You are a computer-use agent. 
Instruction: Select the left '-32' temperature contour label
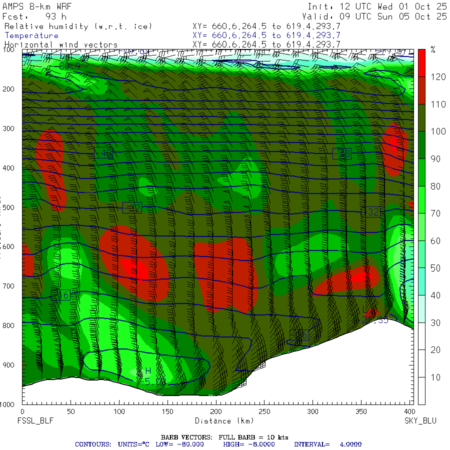click(x=132, y=208)
